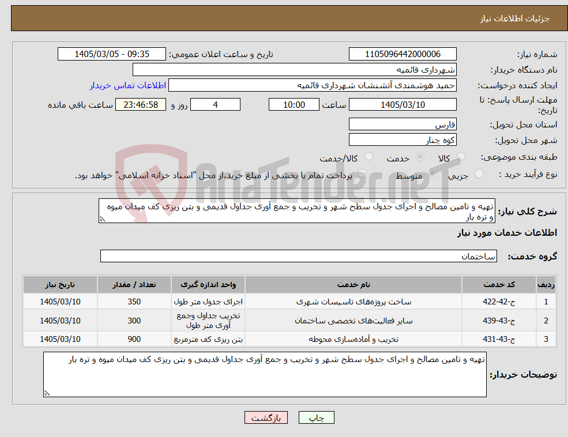This screenshot has height=437, width=568.
Task: Click the کد خدمت column header
Action: coord(499,285)
